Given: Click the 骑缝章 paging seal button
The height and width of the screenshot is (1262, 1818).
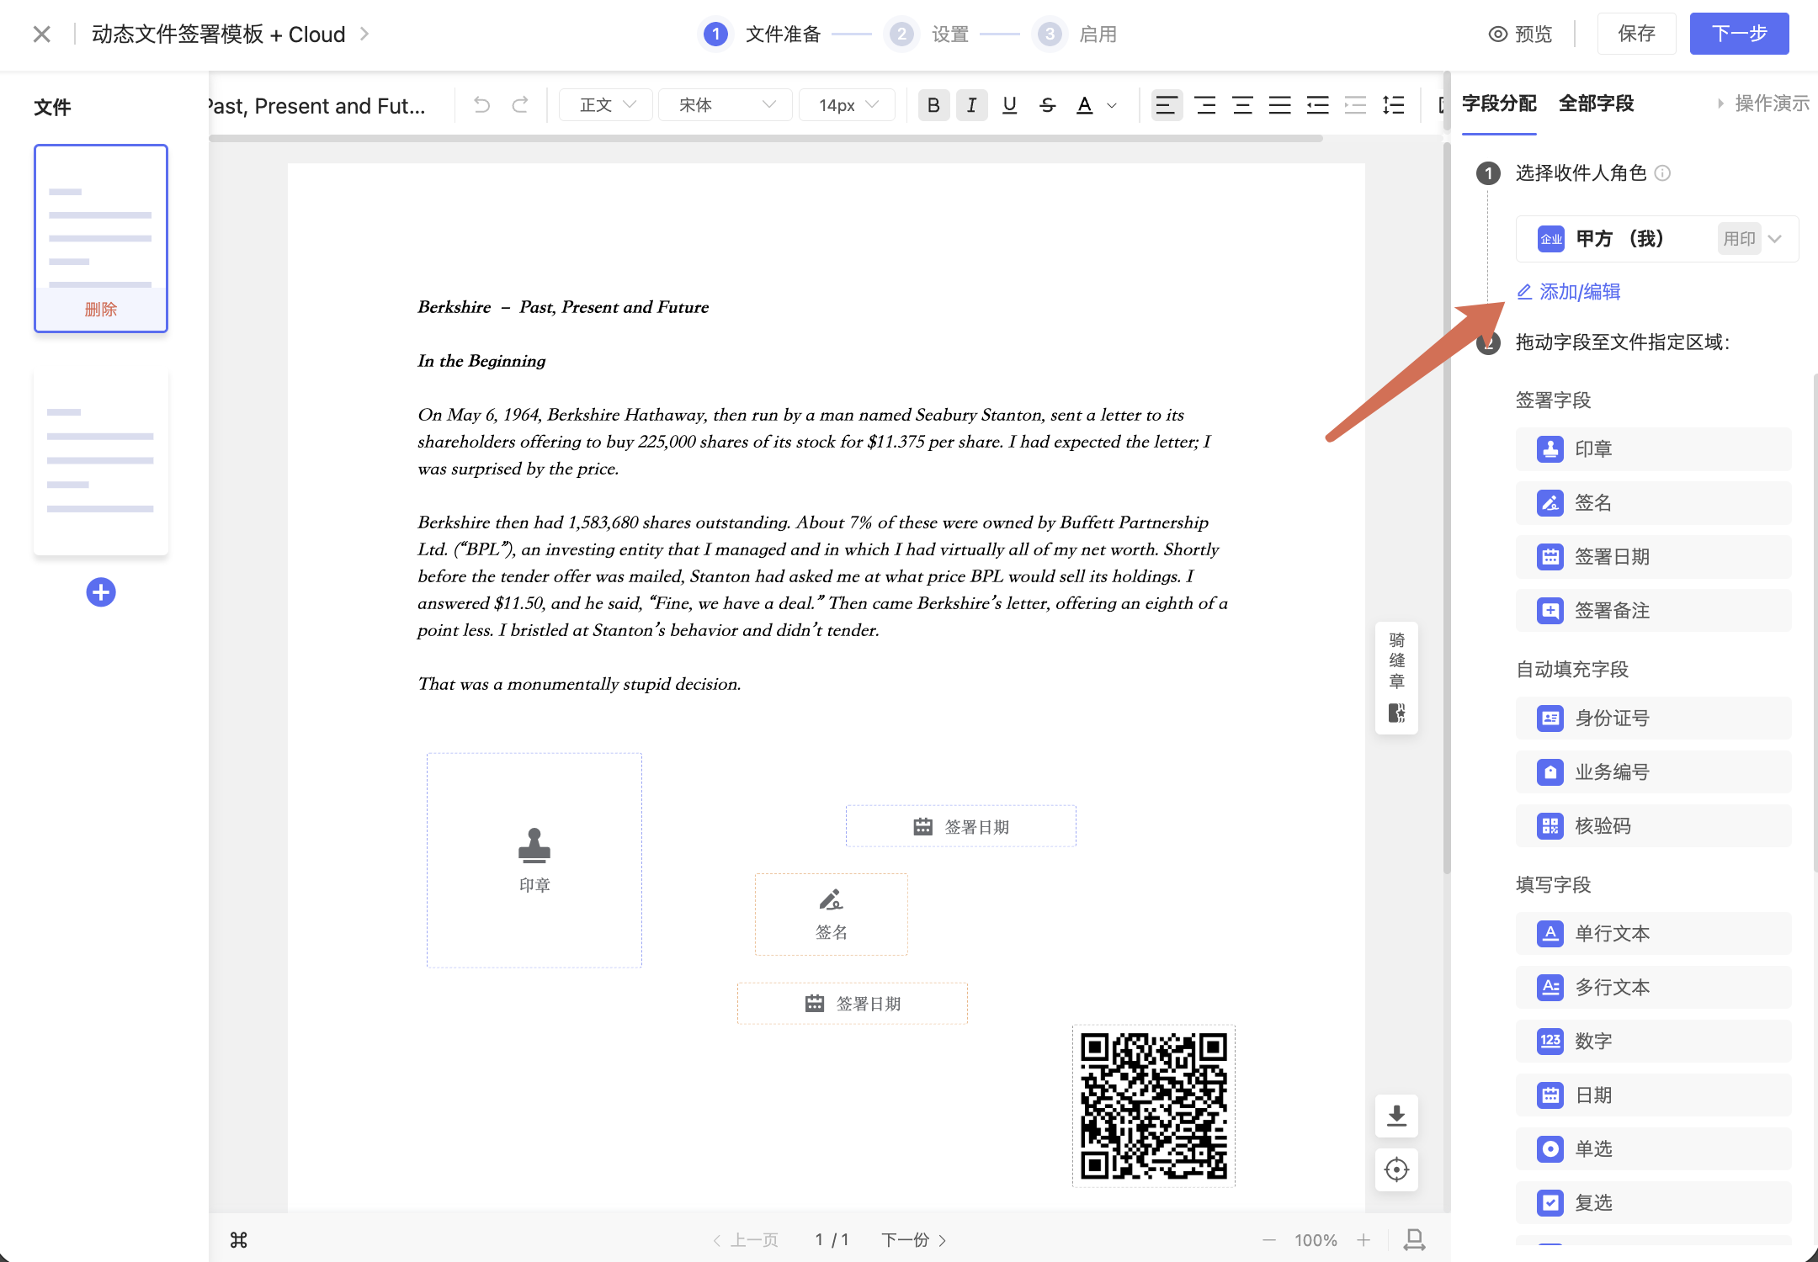Looking at the screenshot, I should click(1396, 677).
